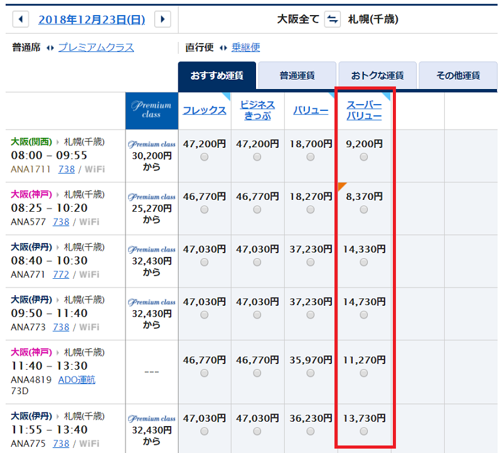
Task: Select 9,200円 fare for ANA1711
Action: click(364, 157)
